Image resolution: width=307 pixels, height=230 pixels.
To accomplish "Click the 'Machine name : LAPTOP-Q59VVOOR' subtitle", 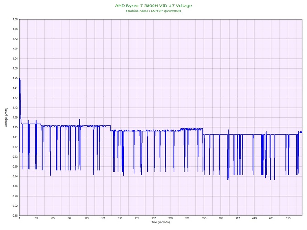I will (x=153, y=11).
